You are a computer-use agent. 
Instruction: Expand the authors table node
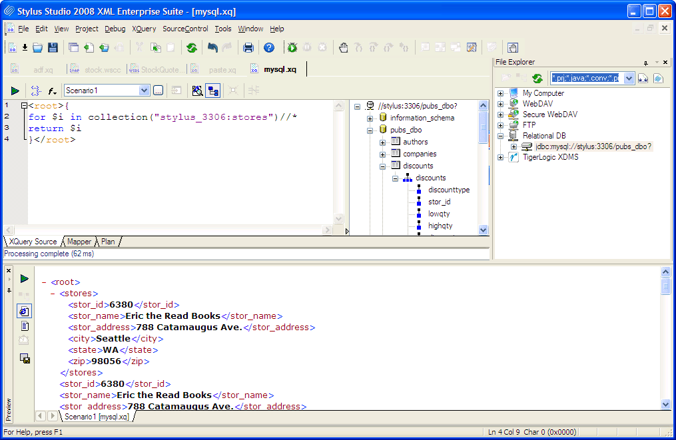382,142
